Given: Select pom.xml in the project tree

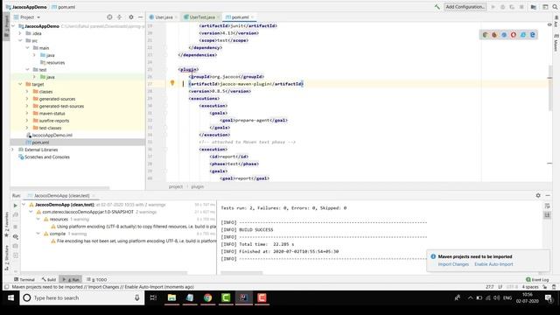Looking at the screenshot, I should [x=38, y=143].
